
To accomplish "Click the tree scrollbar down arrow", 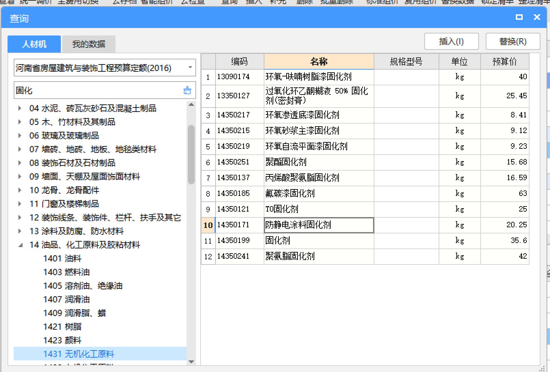I will pos(191,361).
